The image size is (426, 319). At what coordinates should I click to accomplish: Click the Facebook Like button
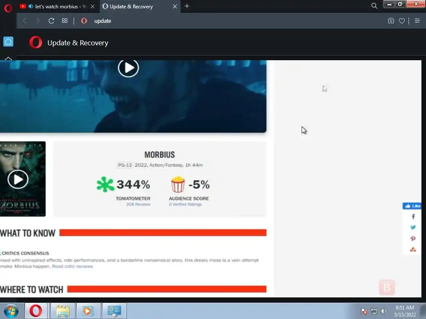tap(412, 206)
